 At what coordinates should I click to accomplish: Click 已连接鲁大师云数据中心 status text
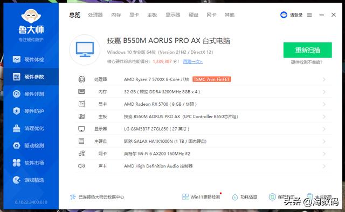coord(101,197)
